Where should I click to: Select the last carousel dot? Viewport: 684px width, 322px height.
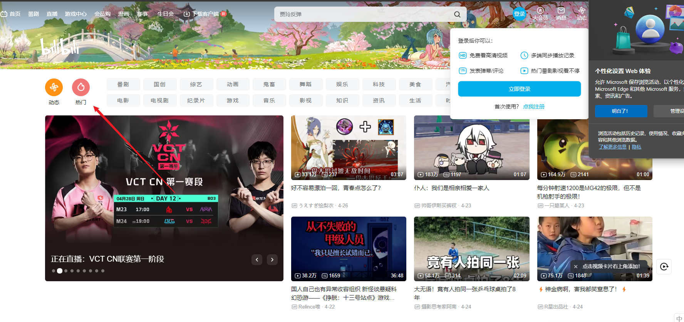[x=103, y=271]
